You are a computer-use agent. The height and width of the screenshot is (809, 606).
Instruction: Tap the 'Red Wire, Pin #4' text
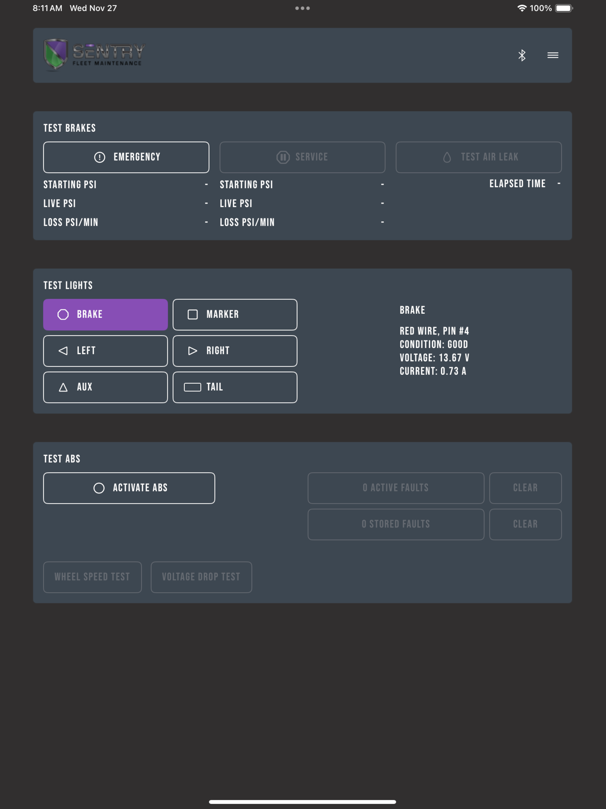coord(434,331)
